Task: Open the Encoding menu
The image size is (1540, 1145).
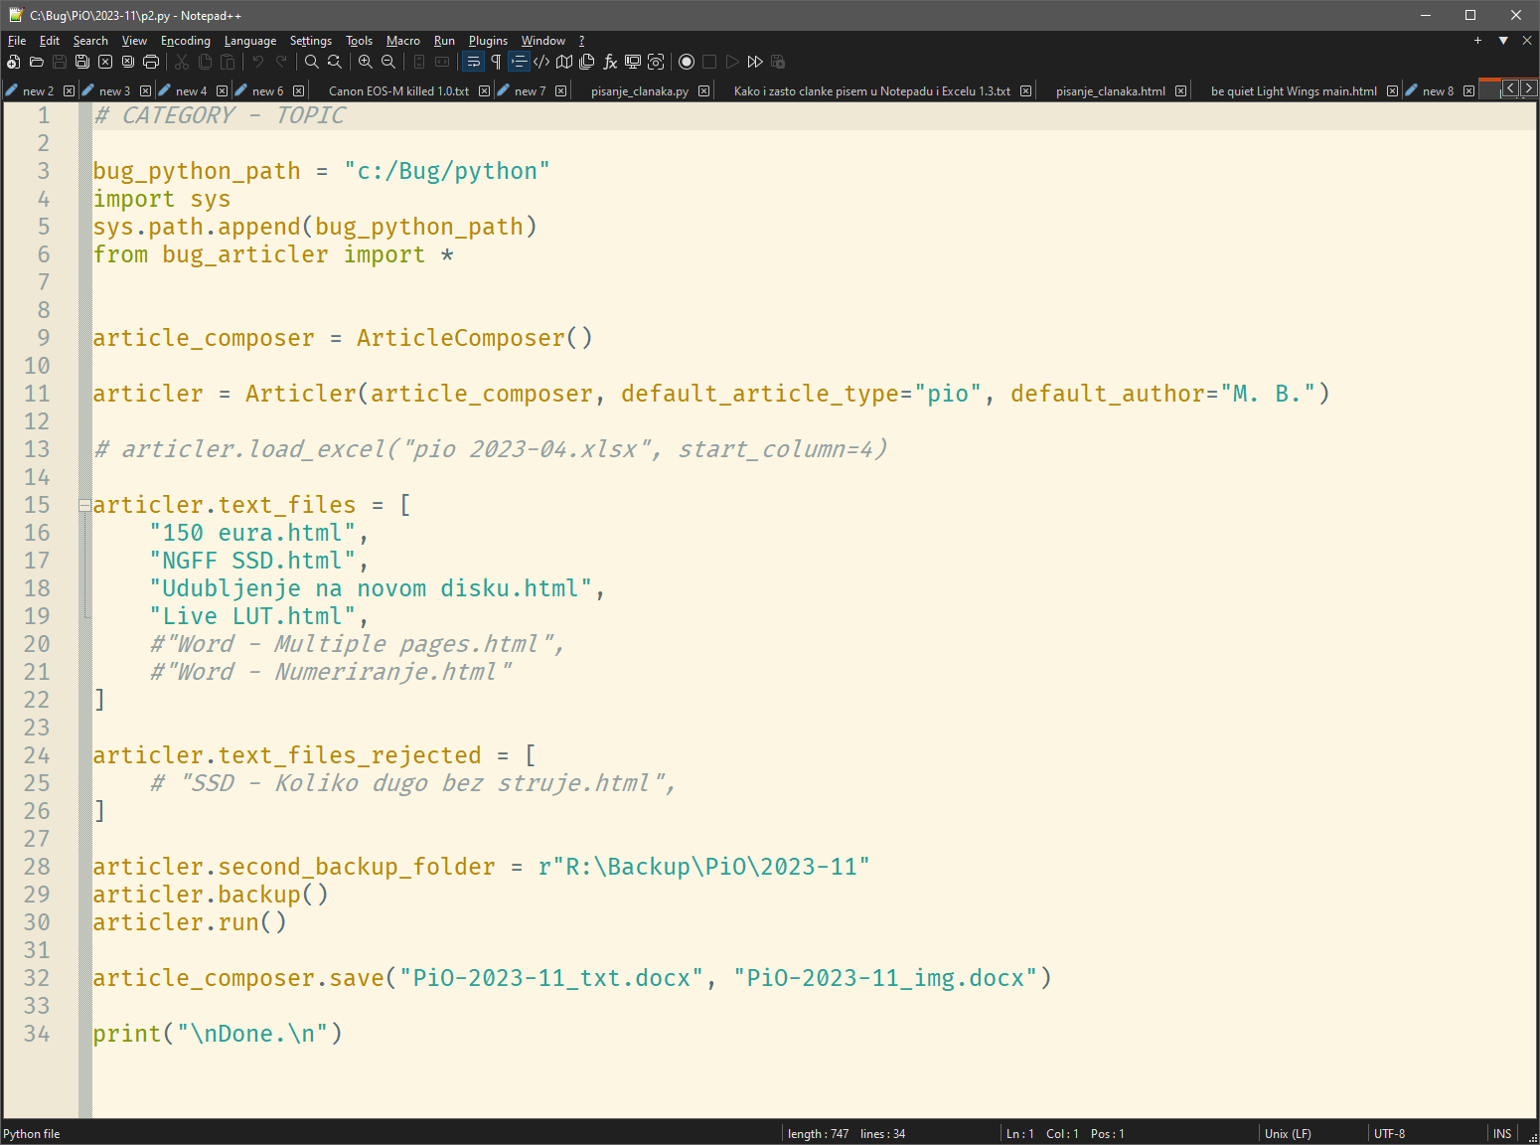Action: (x=186, y=41)
